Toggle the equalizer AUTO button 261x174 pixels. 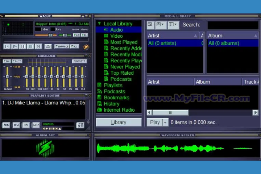(17, 61)
